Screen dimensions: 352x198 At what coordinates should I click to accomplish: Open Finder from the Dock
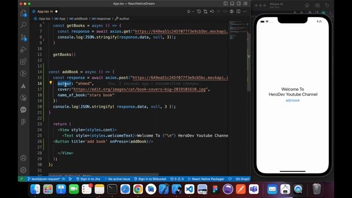coord(35,189)
